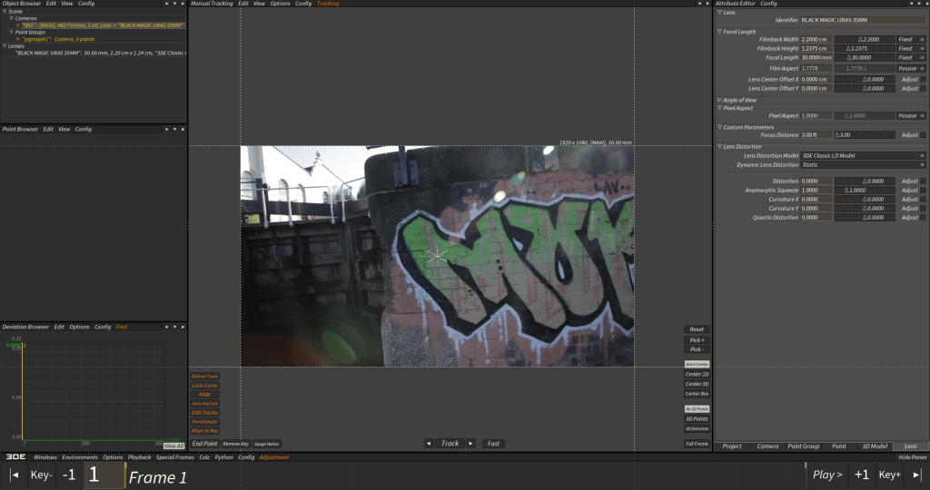Viewport: 930px width, 490px height.
Task: Select Center Box view mode
Action: point(697,394)
